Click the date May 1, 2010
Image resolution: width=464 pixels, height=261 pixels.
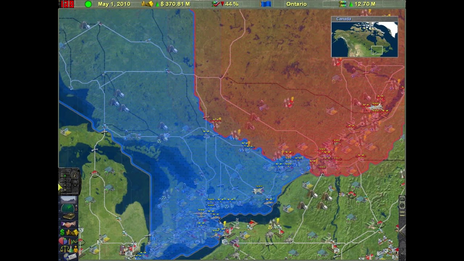coord(114,4)
